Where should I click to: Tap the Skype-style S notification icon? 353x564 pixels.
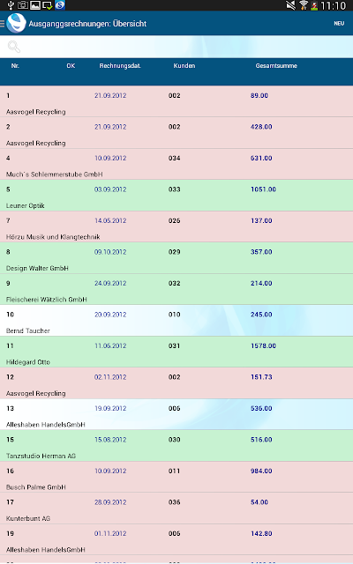point(60,5)
